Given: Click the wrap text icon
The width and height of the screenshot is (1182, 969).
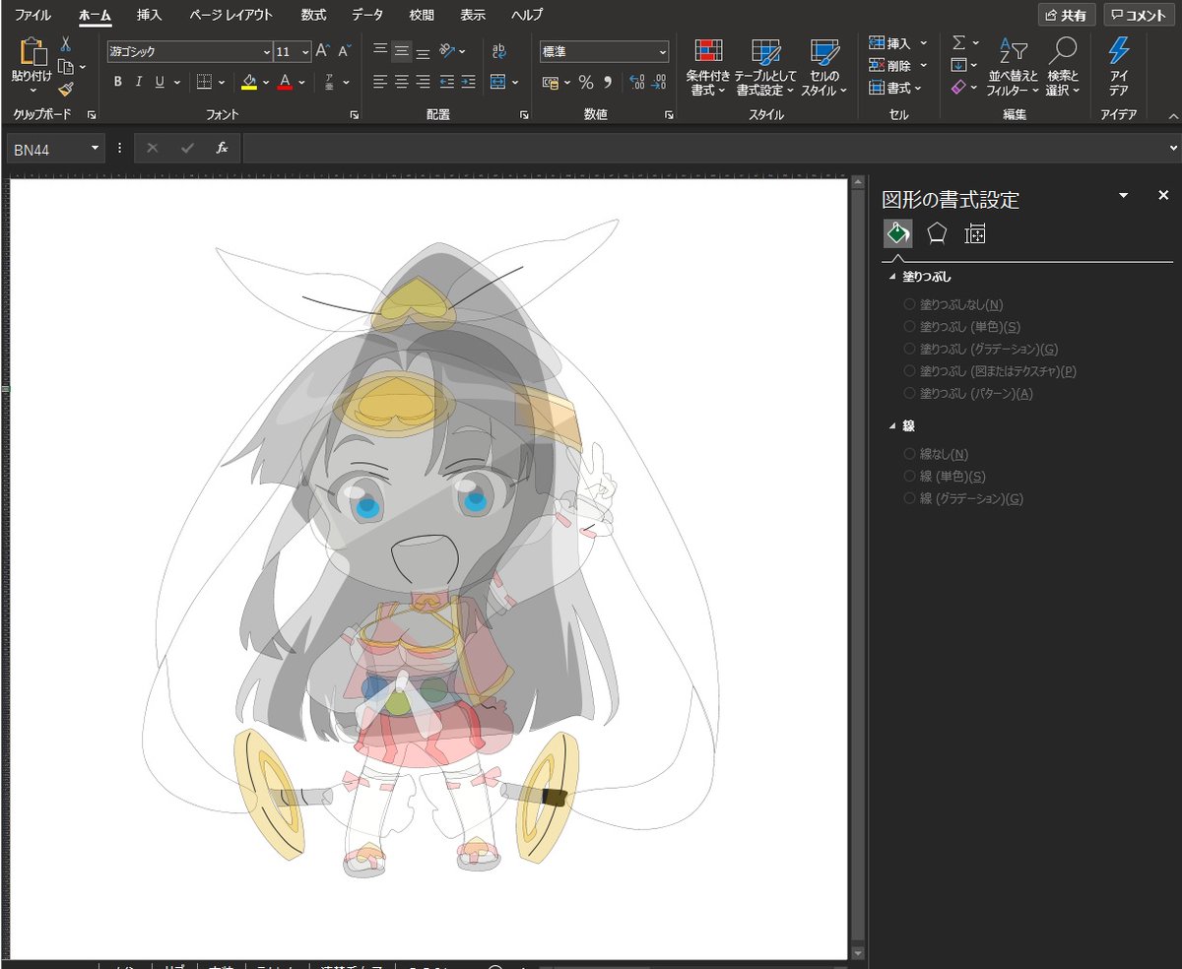Looking at the screenshot, I should [498, 51].
